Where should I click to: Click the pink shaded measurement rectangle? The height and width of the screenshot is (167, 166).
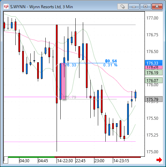(63, 81)
